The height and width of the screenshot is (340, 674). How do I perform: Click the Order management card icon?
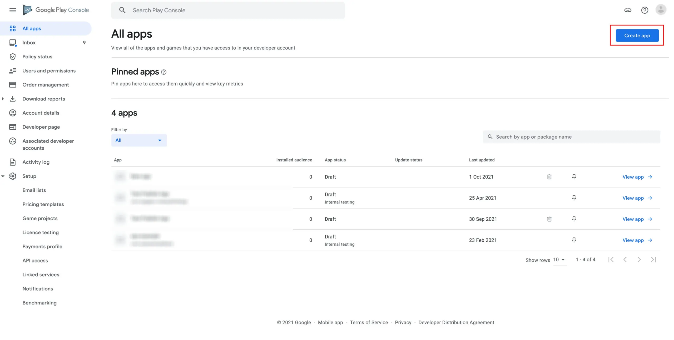coord(13,85)
